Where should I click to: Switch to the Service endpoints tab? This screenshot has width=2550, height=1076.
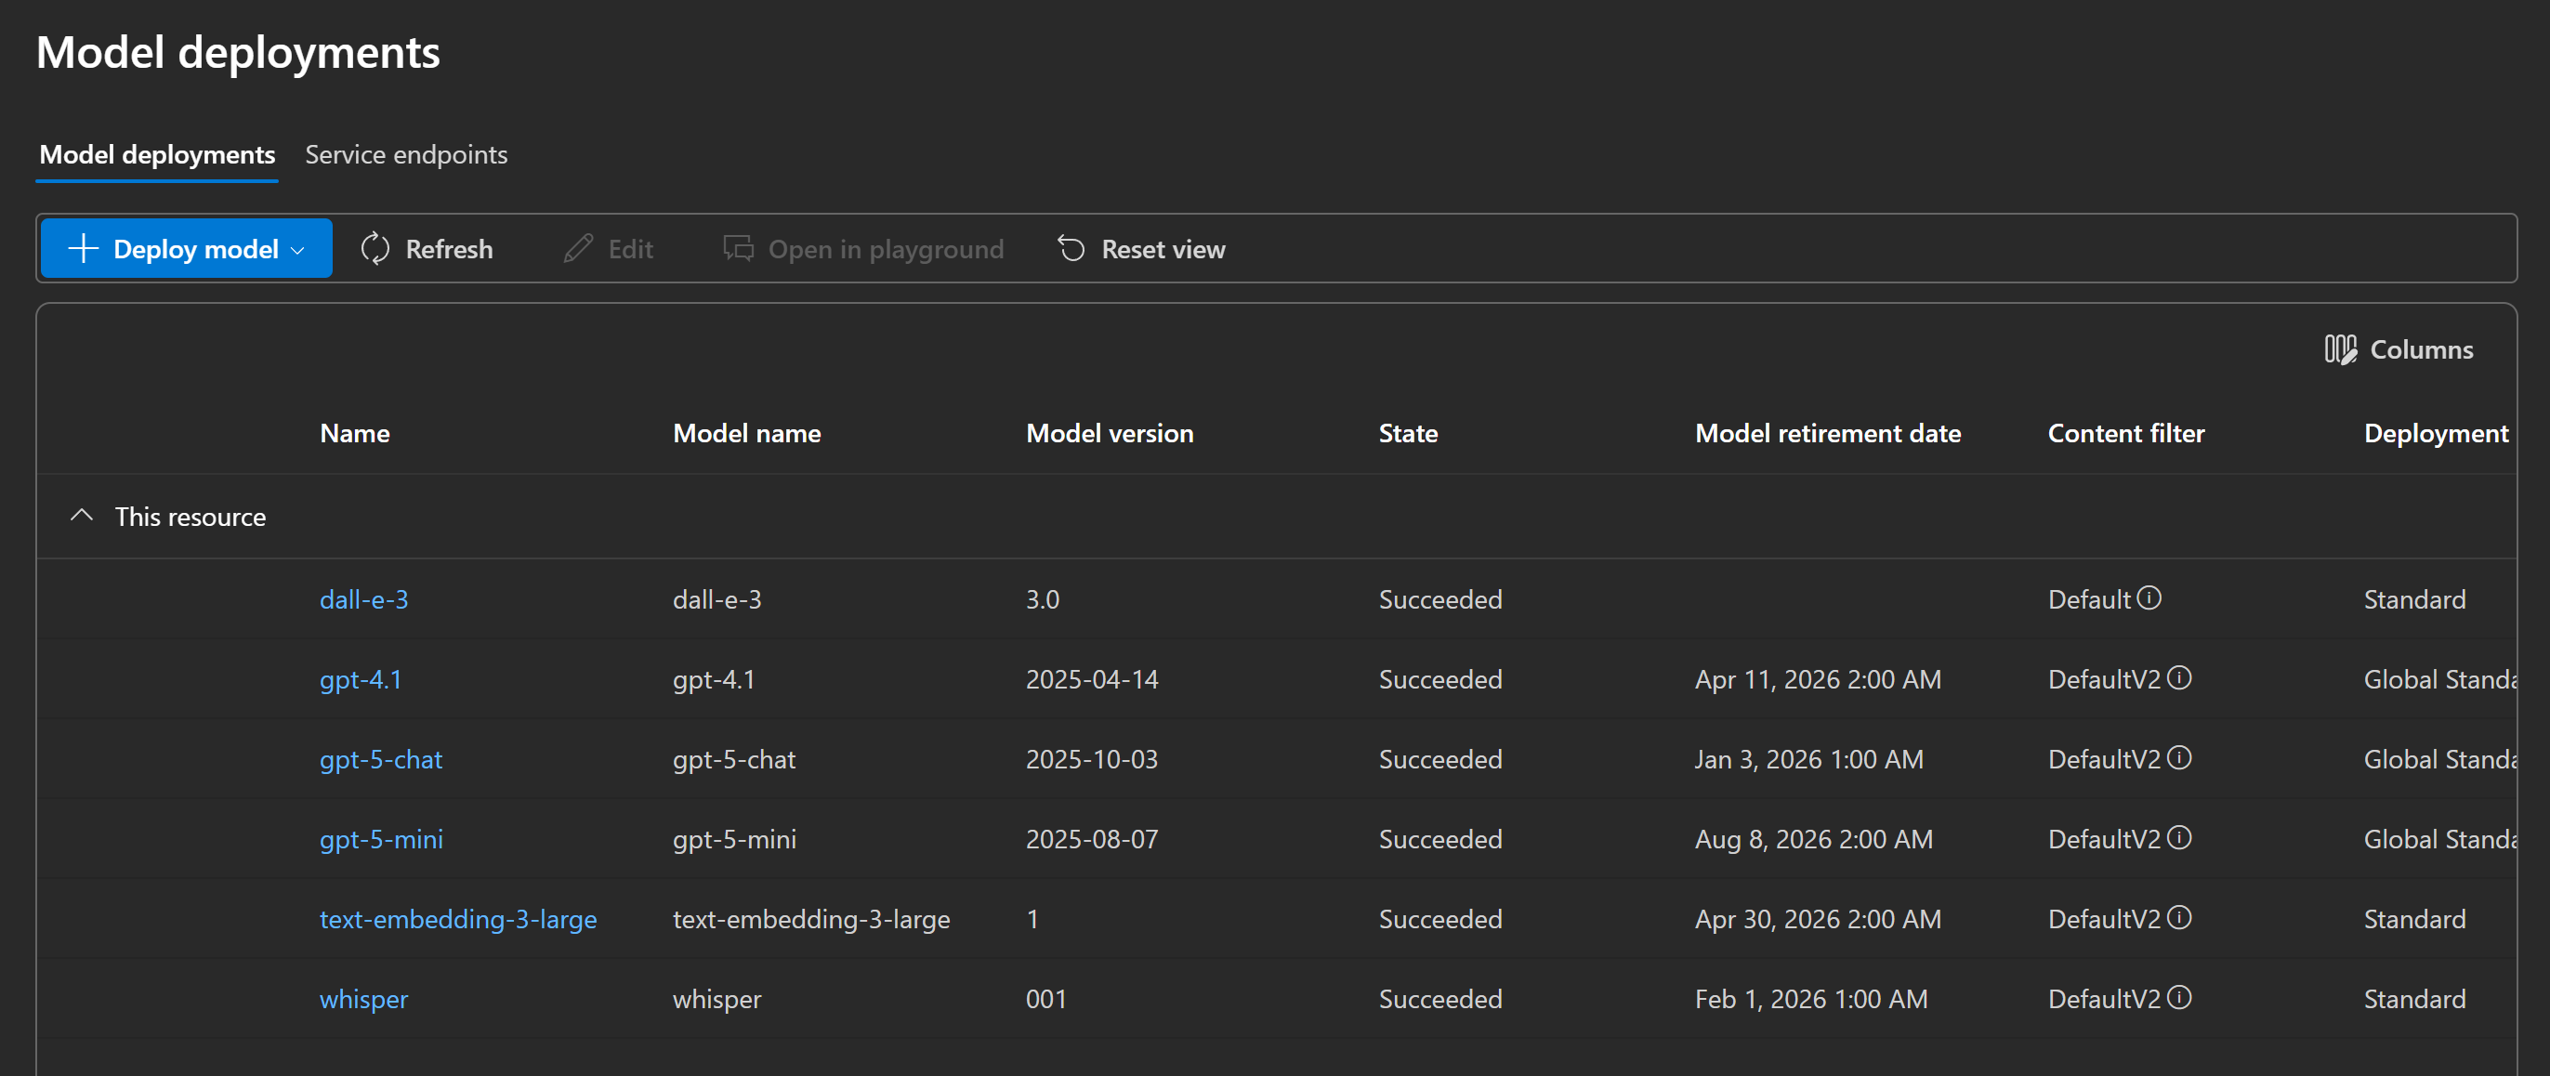tap(406, 154)
